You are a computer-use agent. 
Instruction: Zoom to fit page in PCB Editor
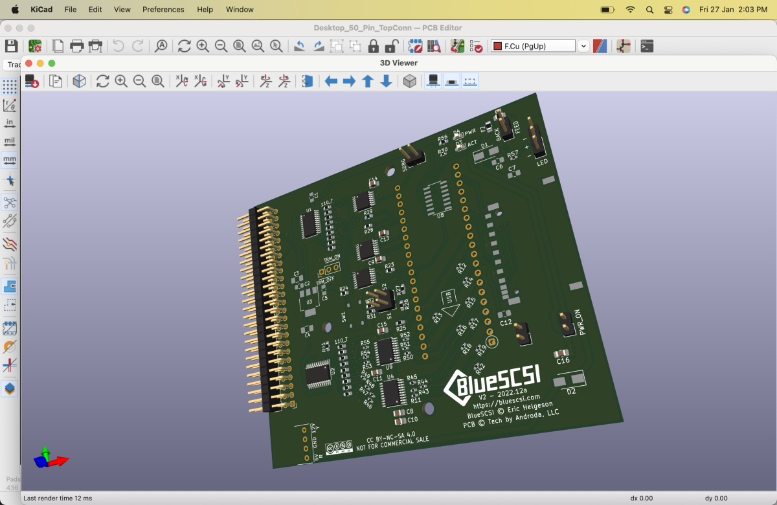point(240,46)
